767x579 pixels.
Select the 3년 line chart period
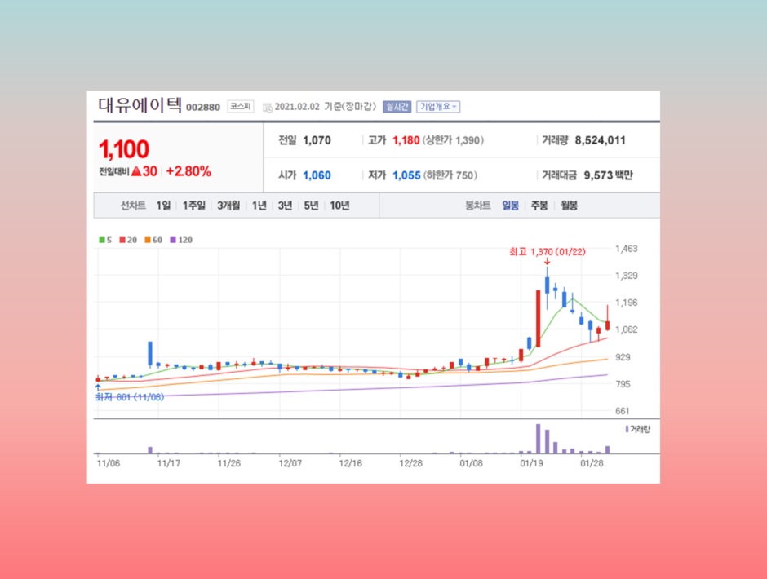[286, 206]
